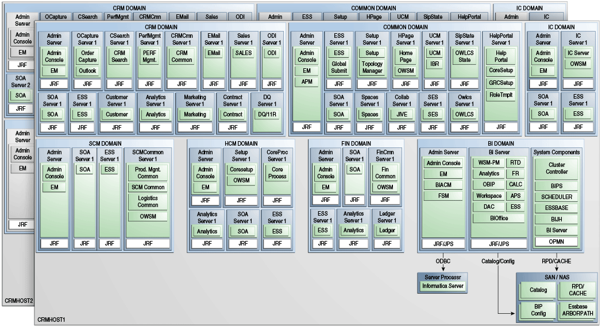Image resolution: width=602 pixels, height=327 pixels.
Task: Select the CALC box
Action: coord(515,184)
